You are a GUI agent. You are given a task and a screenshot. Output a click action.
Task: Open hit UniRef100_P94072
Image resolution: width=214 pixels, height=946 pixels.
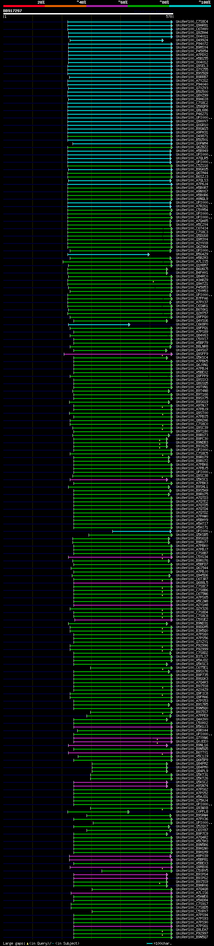point(192,44)
